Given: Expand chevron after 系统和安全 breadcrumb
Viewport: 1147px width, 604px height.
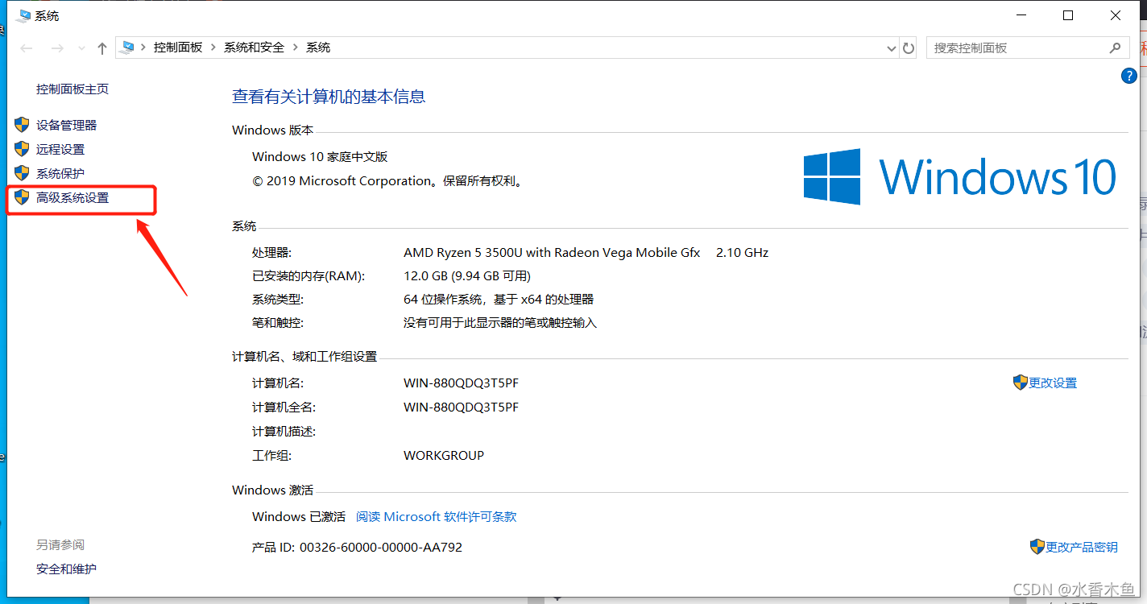Looking at the screenshot, I should tap(296, 48).
